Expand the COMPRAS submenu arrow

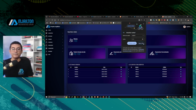(x=62, y=42)
